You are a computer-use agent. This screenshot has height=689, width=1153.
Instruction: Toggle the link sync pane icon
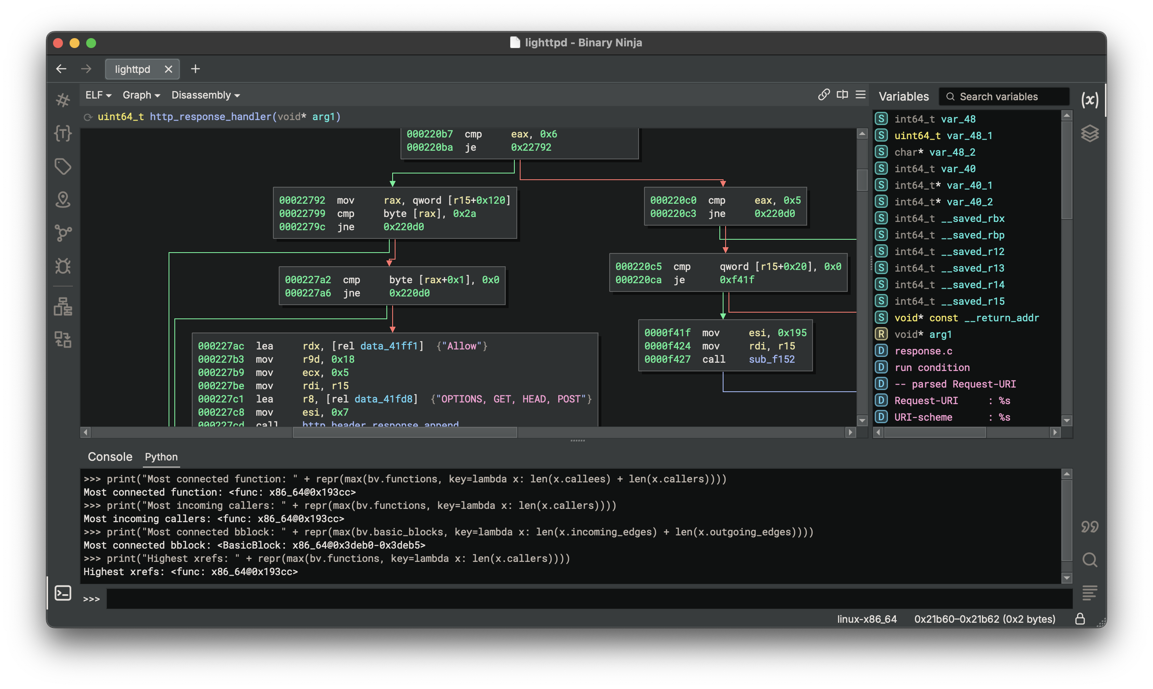[824, 95]
